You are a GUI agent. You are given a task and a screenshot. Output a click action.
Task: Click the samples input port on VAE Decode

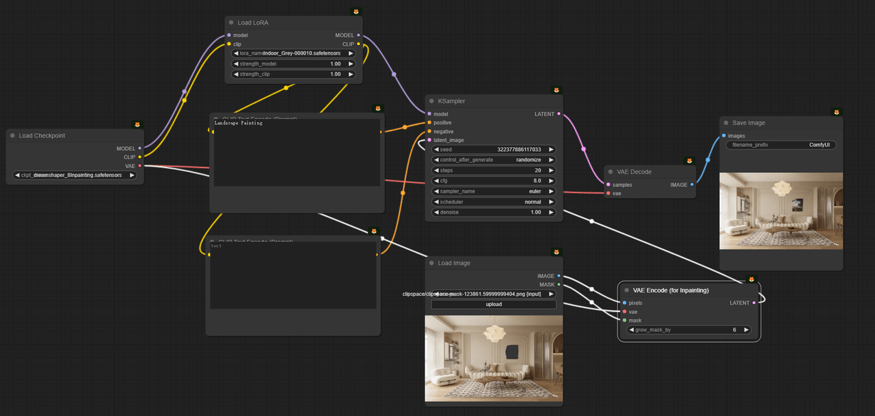tap(608, 184)
